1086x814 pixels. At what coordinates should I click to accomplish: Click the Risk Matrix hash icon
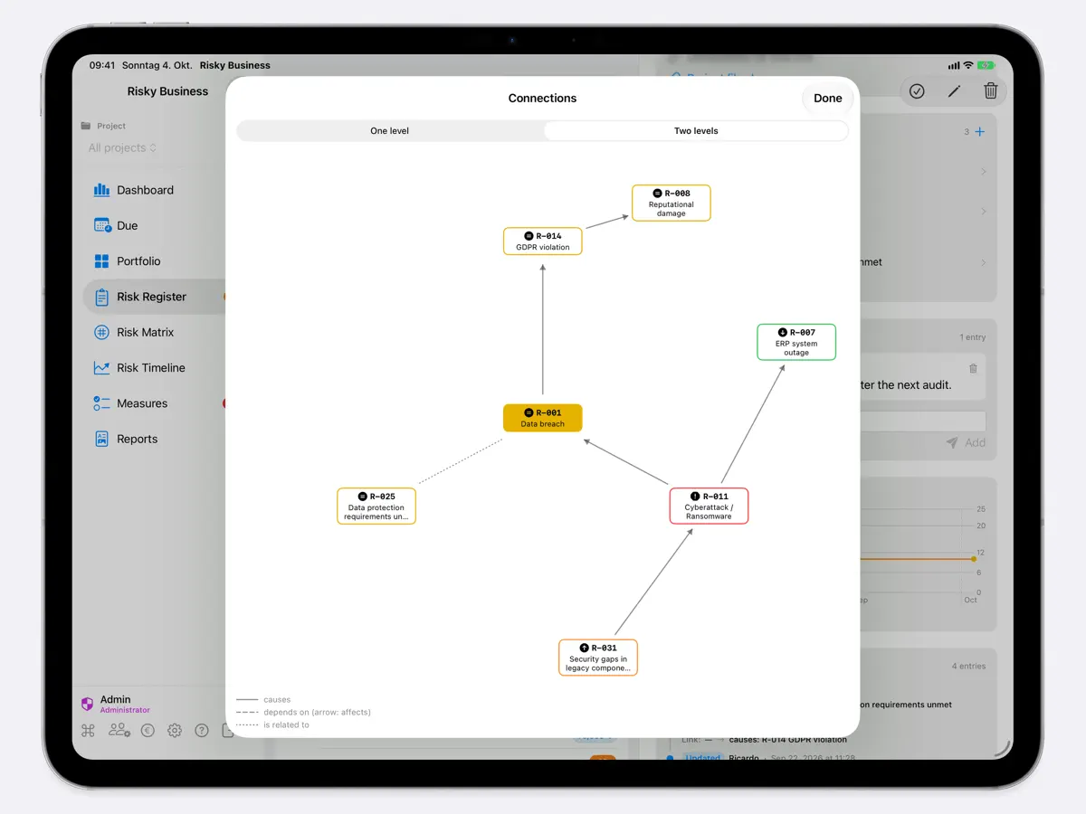(x=101, y=332)
